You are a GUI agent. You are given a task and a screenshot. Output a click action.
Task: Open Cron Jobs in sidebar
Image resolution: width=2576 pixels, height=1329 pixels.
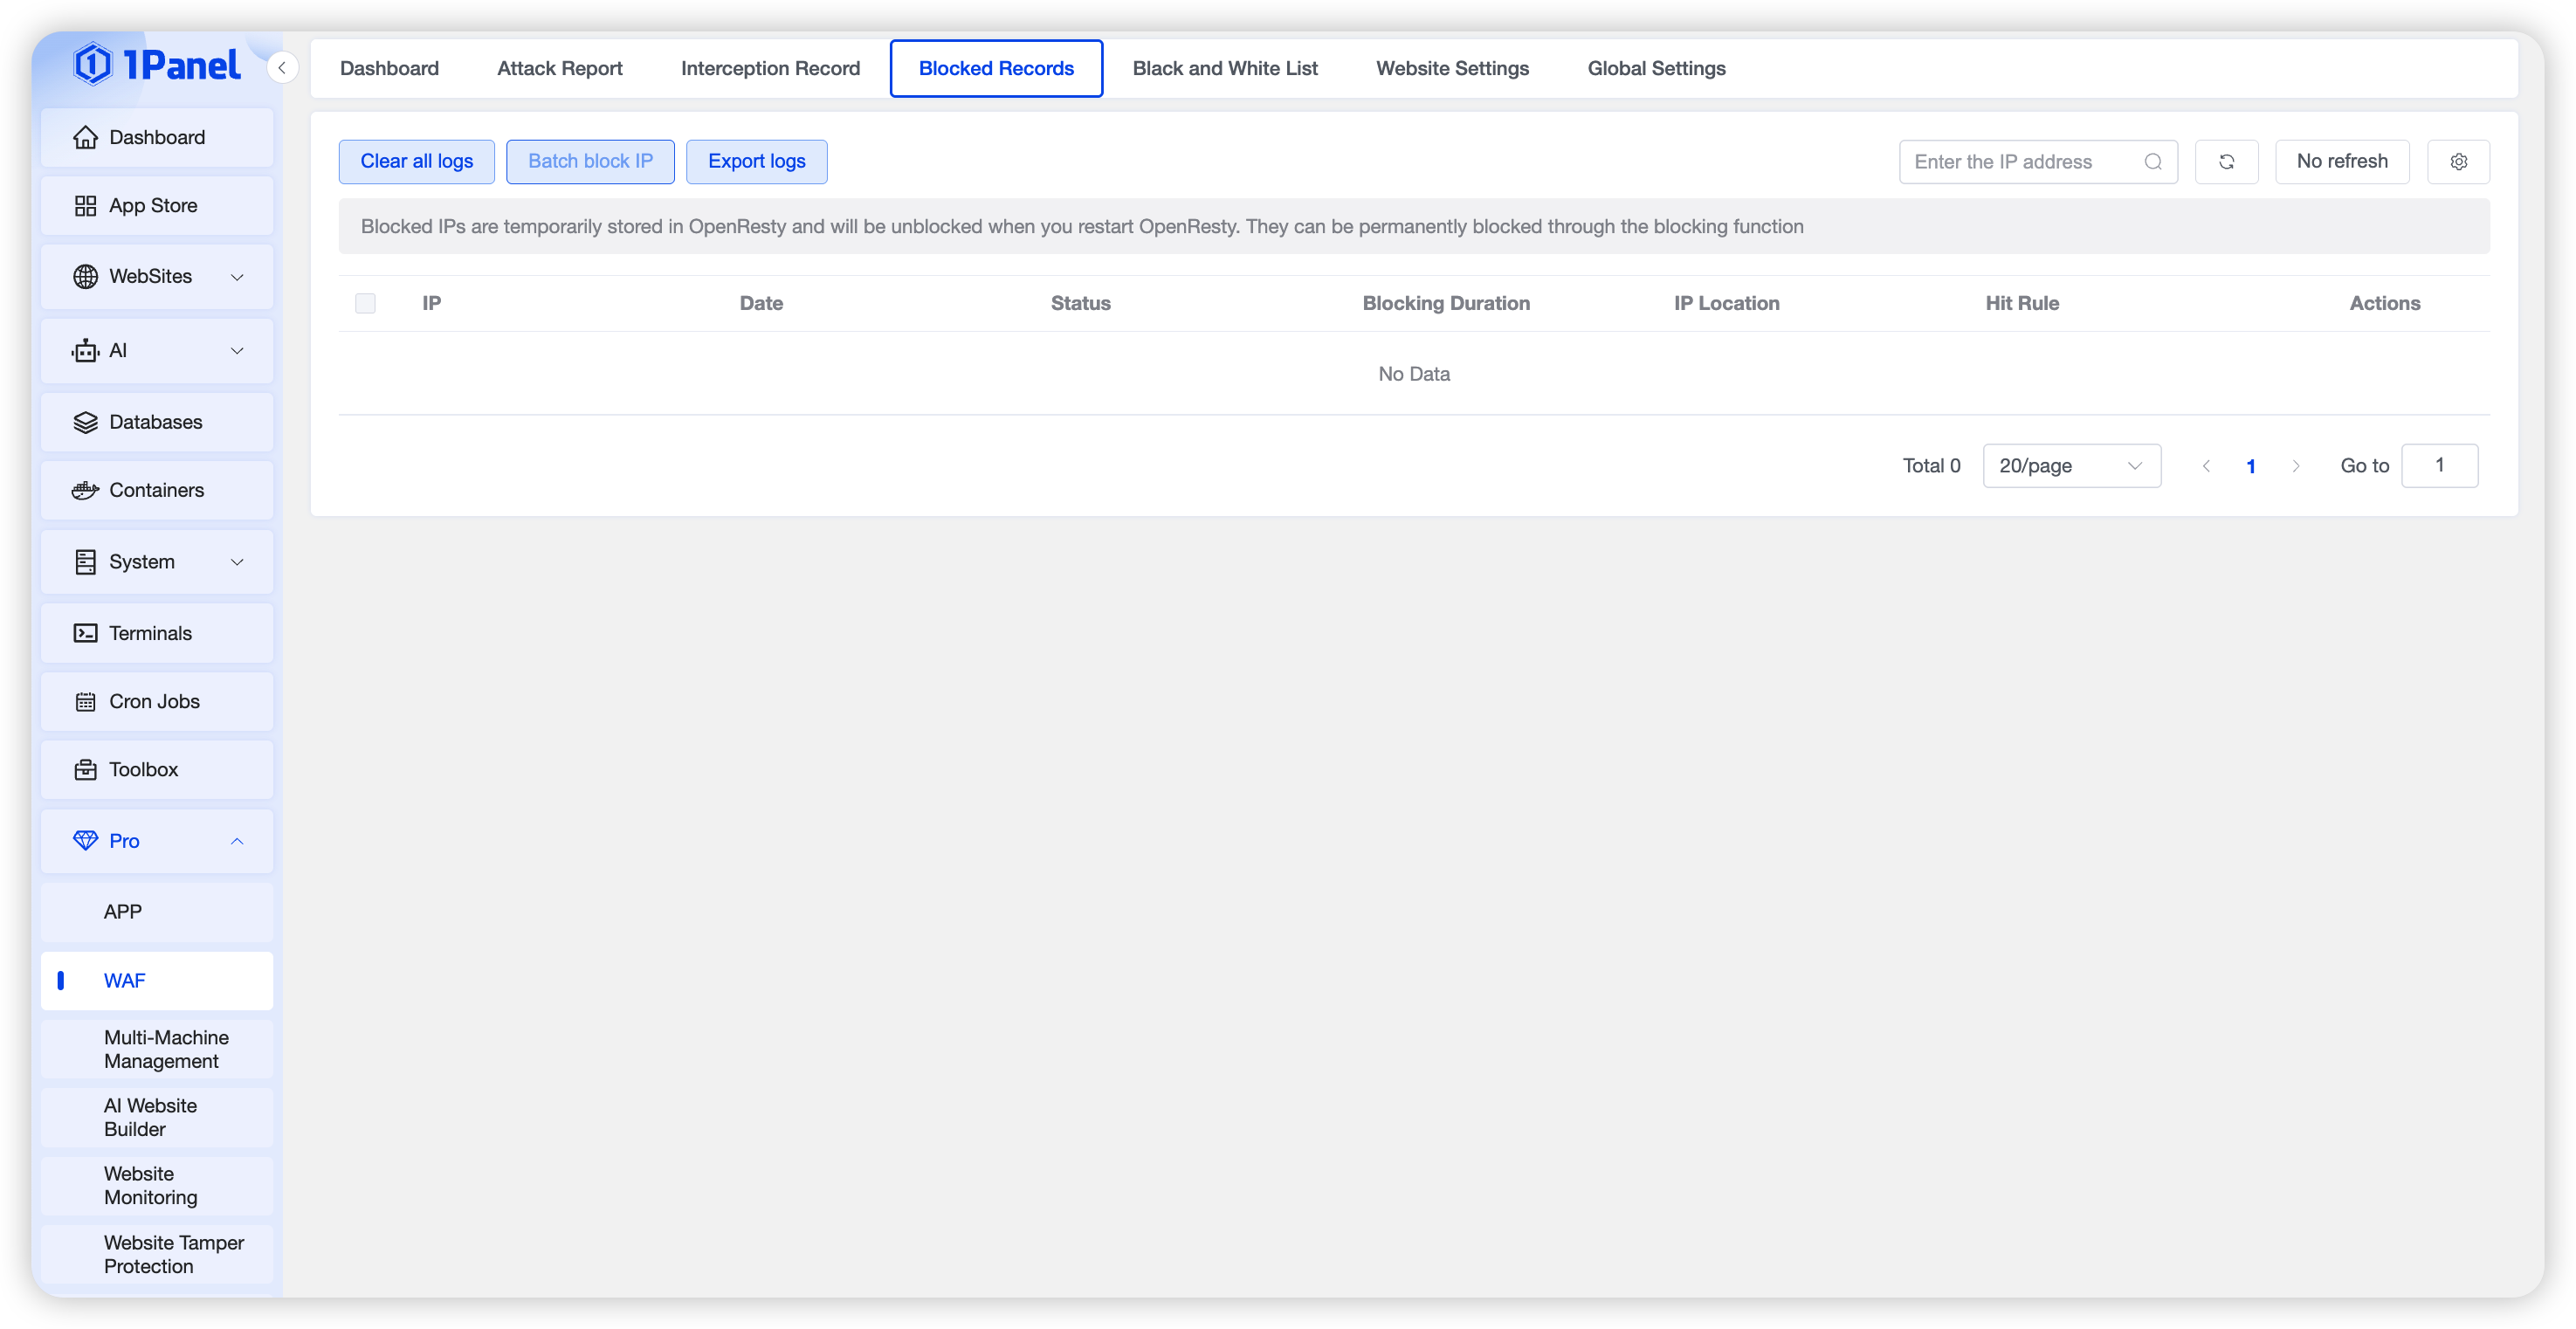(x=157, y=701)
